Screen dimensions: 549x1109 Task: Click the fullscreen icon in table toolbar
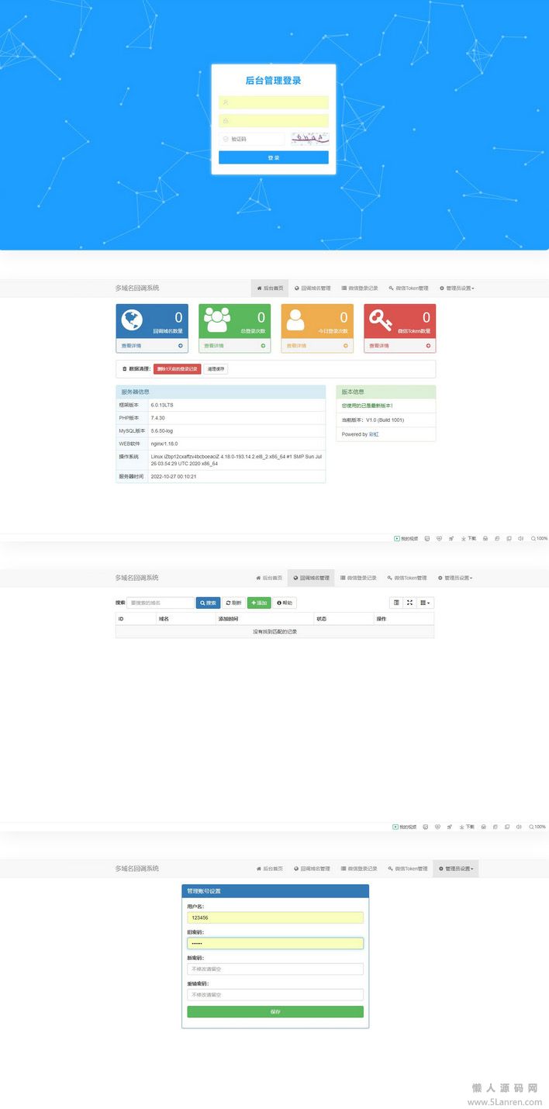(x=409, y=603)
